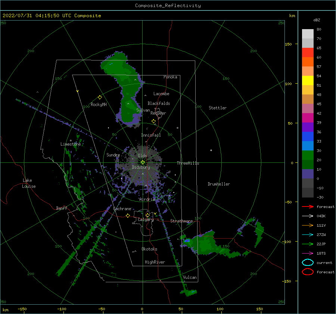
Task: Click the 0 dBZ purple color swatch
Action: click(308, 174)
